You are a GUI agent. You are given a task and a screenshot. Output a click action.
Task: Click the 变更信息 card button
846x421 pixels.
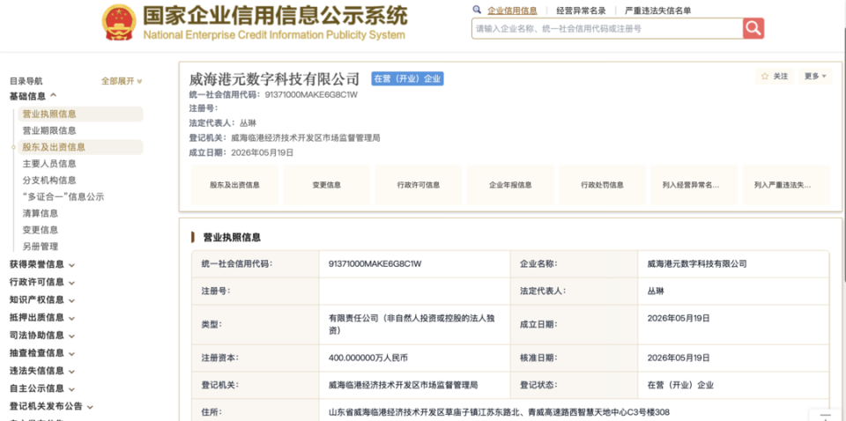click(x=327, y=185)
